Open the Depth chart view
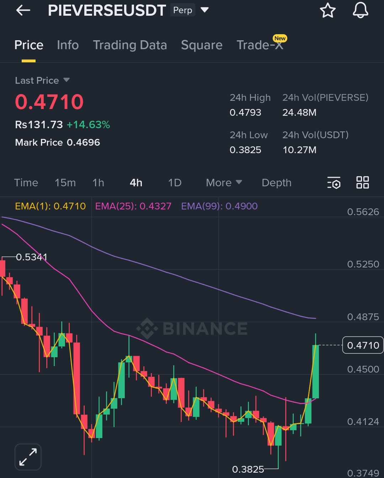The width and height of the screenshot is (384, 478). pyautogui.click(x=277, y=183)
